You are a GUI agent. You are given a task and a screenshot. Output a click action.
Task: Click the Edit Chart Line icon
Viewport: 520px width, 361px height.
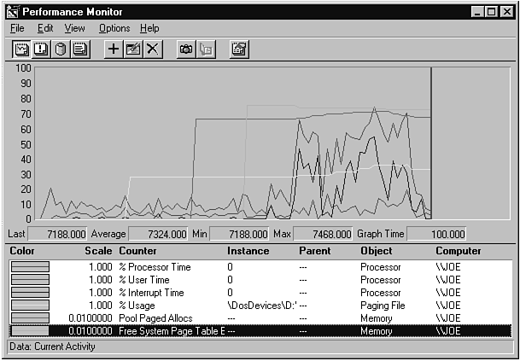click(132, 49)
